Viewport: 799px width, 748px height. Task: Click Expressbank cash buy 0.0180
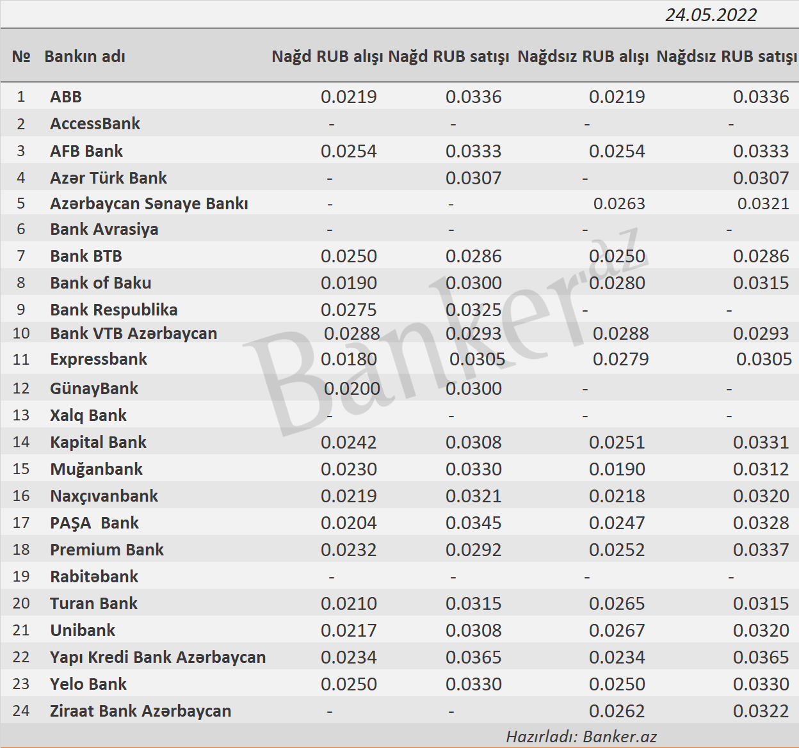point(349,359)
